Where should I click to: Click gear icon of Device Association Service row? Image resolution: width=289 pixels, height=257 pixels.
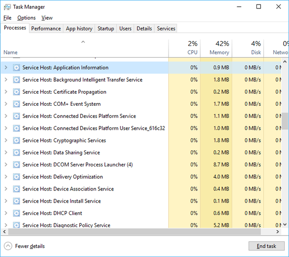tap(17, 189)
